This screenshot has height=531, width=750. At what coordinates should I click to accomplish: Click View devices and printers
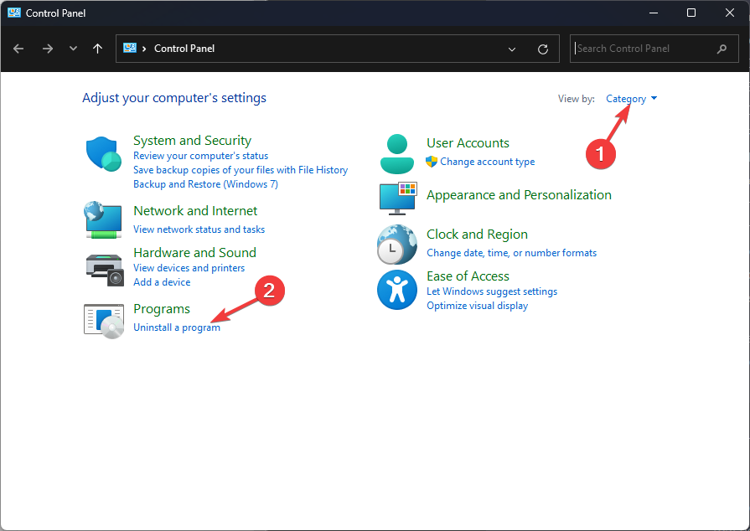point(189,268)
